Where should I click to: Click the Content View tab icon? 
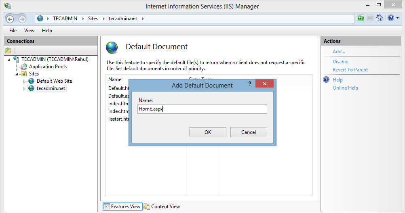coord(147,207)
